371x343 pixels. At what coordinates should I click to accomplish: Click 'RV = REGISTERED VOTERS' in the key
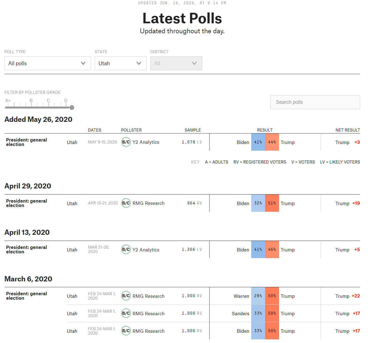point(260,162)
